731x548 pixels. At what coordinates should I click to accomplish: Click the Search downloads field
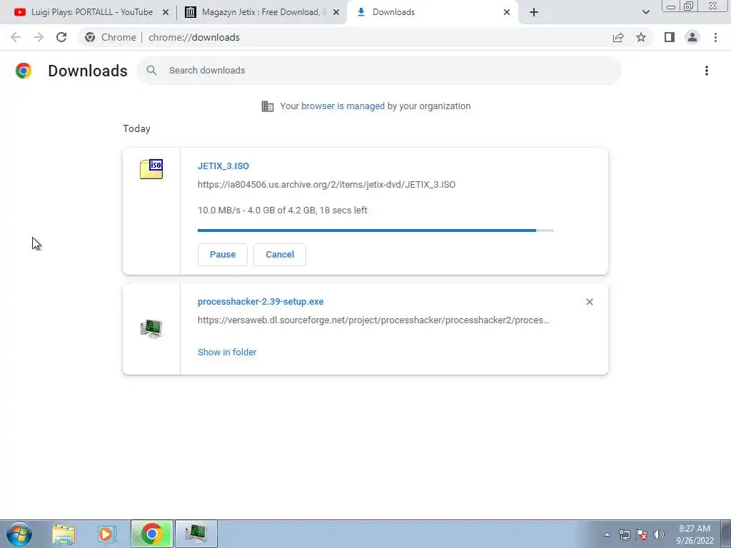(x=379, y=71)
